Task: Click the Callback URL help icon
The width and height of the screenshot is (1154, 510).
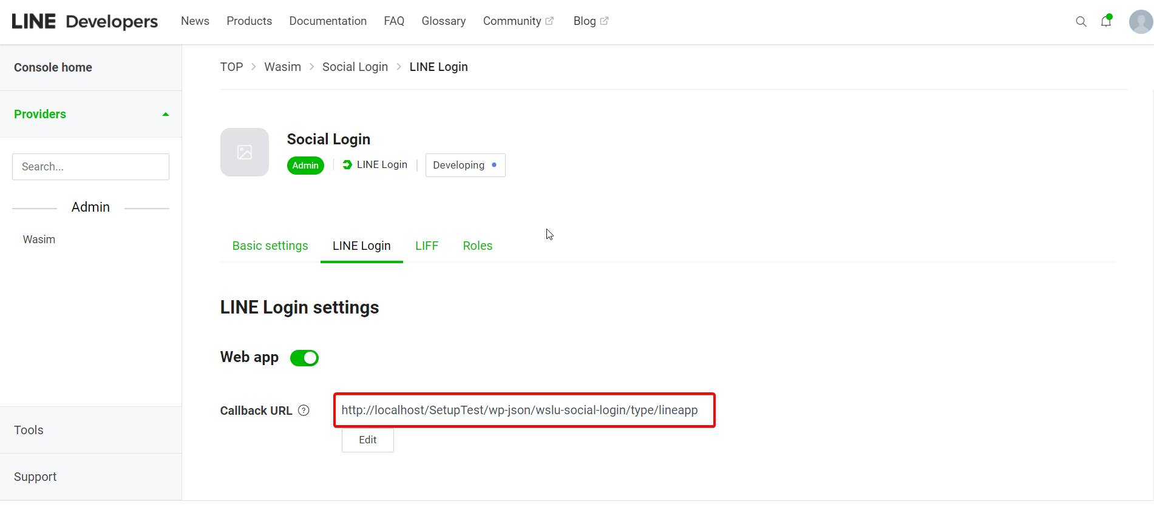Action: [304, 411]
